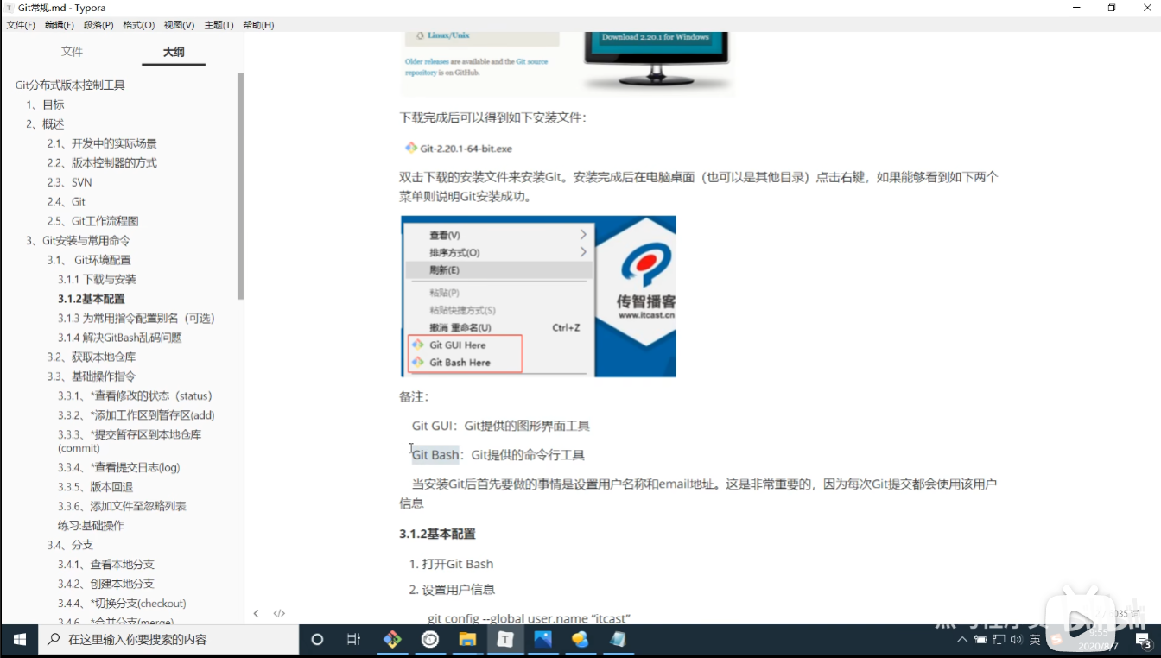This screenshot has height=658, width=1161.
Task: Select outline item 3.3.4 查看提交日志(log)
Action: pyautogui.click(x=119, y=468)
